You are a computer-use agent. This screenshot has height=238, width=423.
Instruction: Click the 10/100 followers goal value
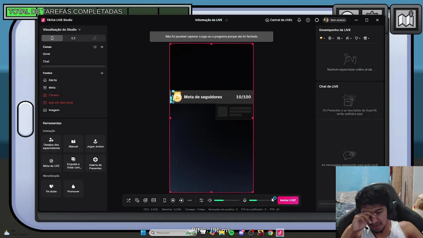coord(243,97)
